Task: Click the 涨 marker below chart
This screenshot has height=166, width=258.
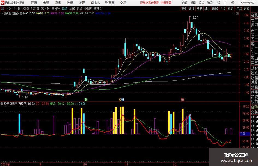Action: click(x=182, y=100)
